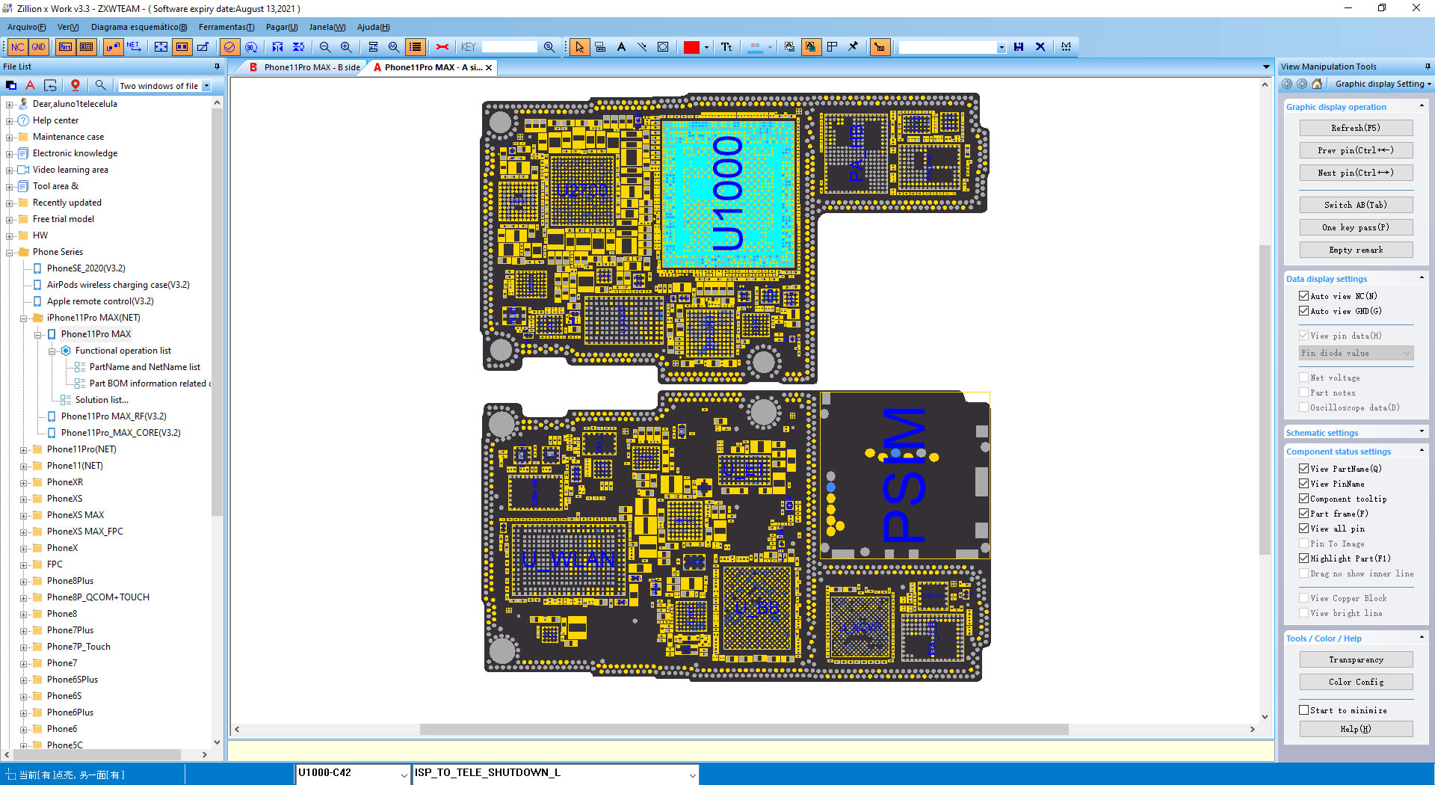This screenshot has width=1435, height=785.
Task: Click the red color swatch in toolbar
Action: pos(691,47)
